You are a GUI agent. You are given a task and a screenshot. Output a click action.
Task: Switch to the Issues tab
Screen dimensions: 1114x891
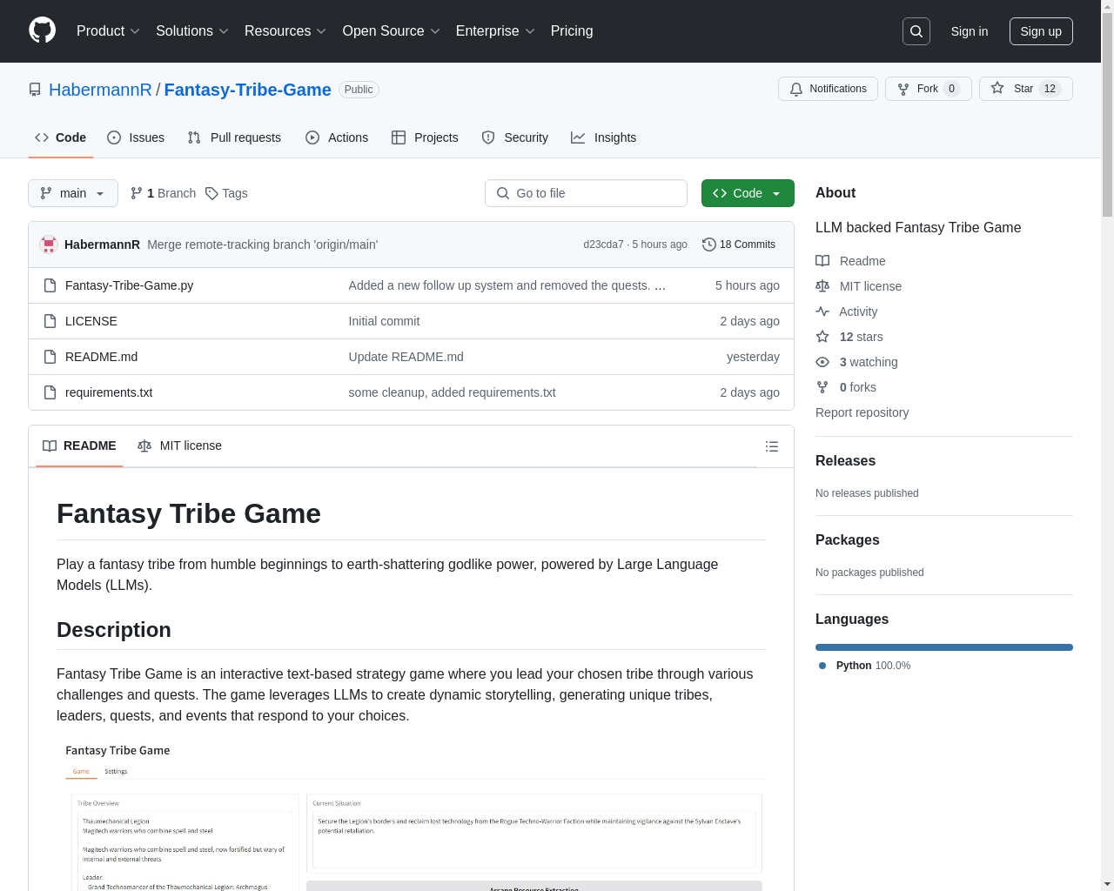pyautogui.click(x=136, y=137)
